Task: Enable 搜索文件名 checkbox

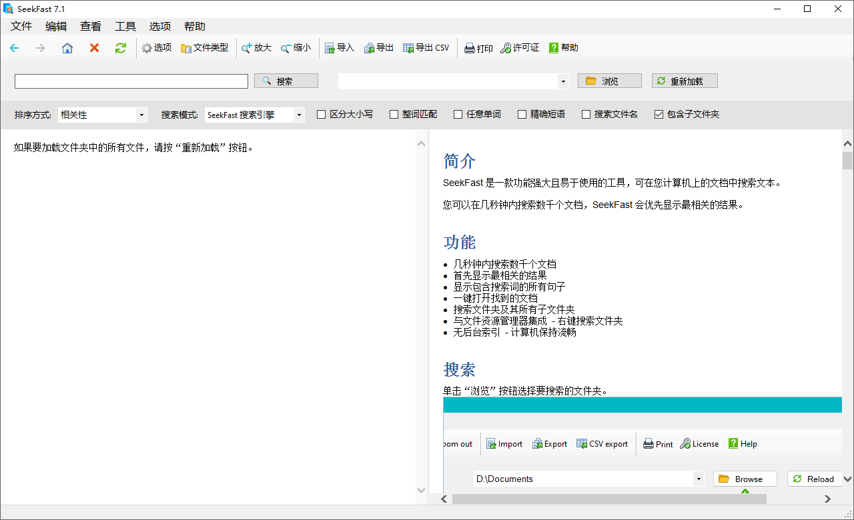Action: tap(586, 115)
